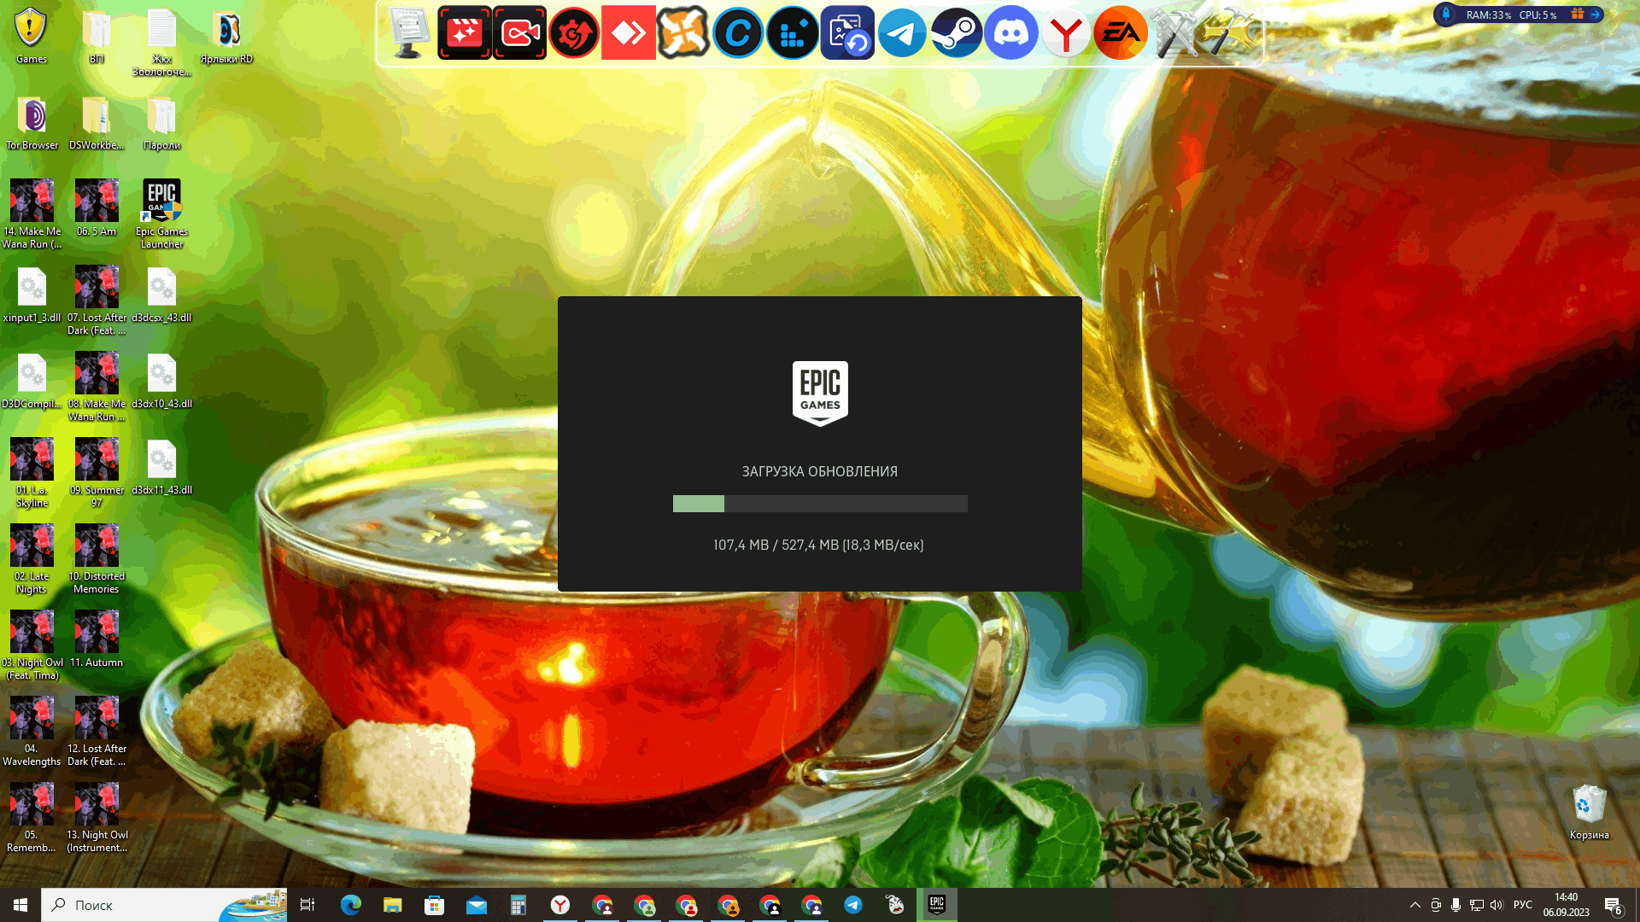Open Discord icon in toolbar
The width and height of the screenshot is (1640, 922).
tap(1010, 32)
